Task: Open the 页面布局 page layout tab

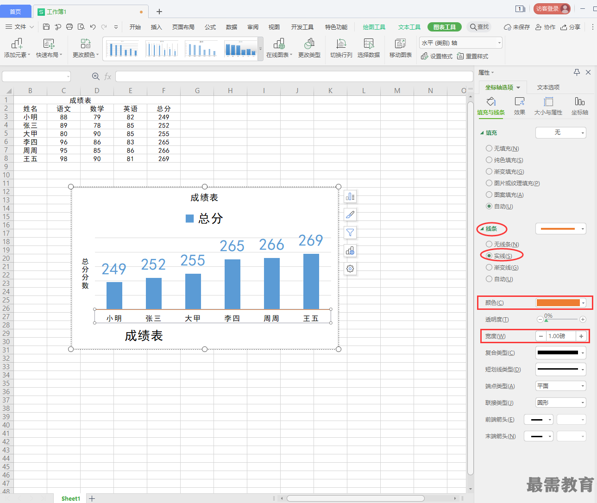Action: pyautogui.click(x=183, y=27)
